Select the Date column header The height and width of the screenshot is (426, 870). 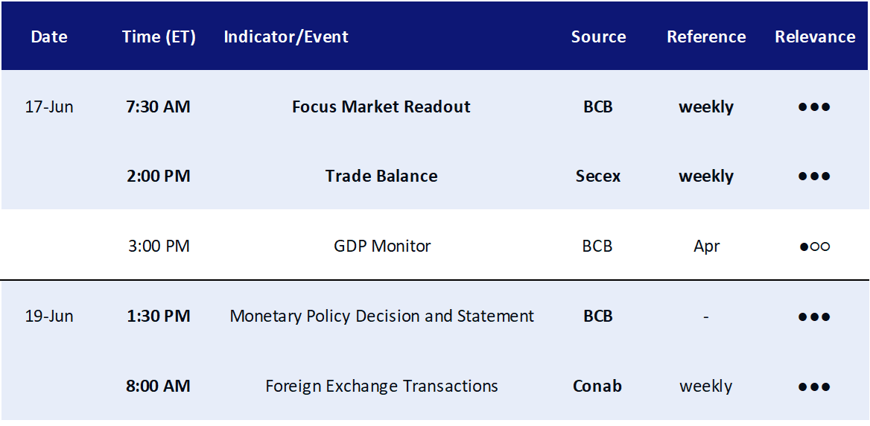pos(49,36)
